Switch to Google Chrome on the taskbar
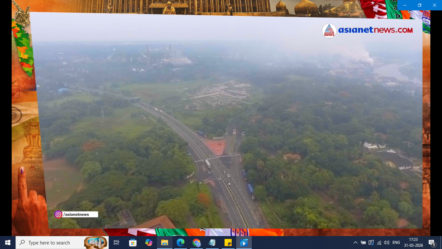The height and width of the screenshot is (249, 442). point(196,243)
